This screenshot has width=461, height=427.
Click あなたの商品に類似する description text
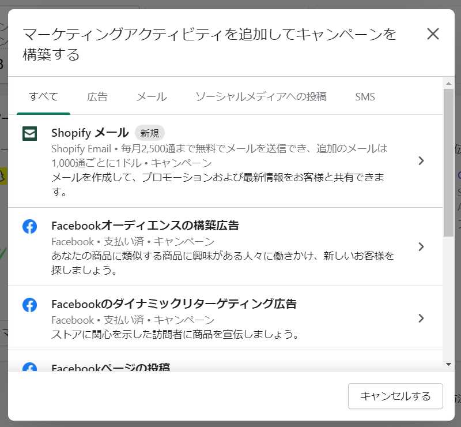[x=222, y=263]
